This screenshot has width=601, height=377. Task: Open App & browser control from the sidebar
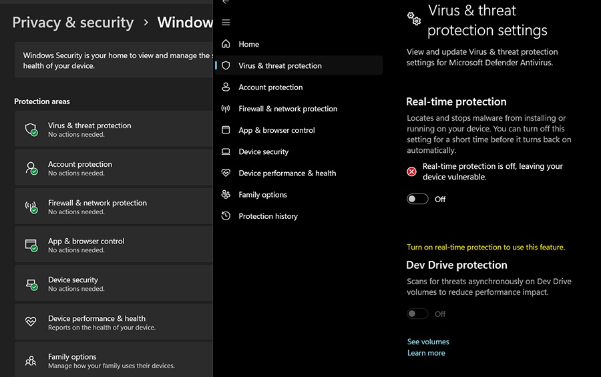pyautogui.click(x=299, y=130)
